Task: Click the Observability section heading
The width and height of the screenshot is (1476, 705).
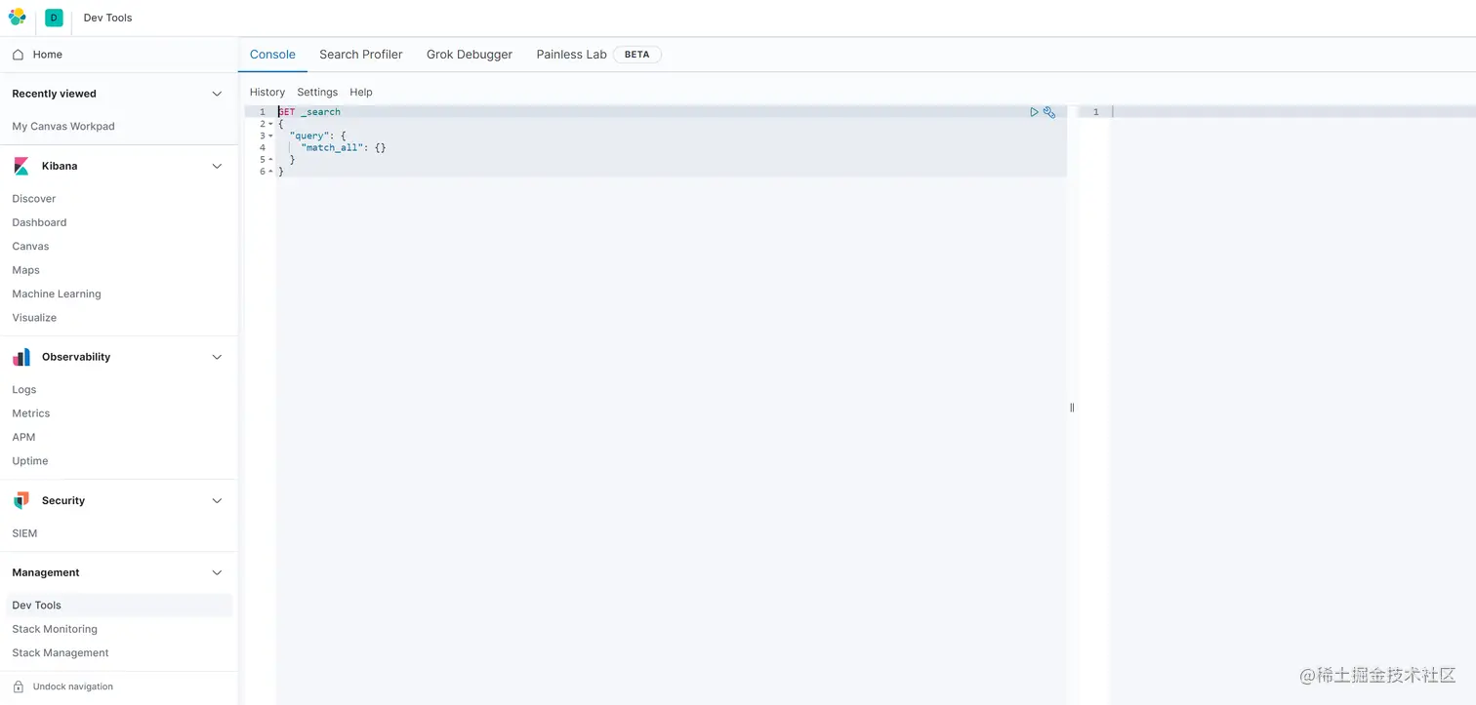Action: tap(76, 357)
